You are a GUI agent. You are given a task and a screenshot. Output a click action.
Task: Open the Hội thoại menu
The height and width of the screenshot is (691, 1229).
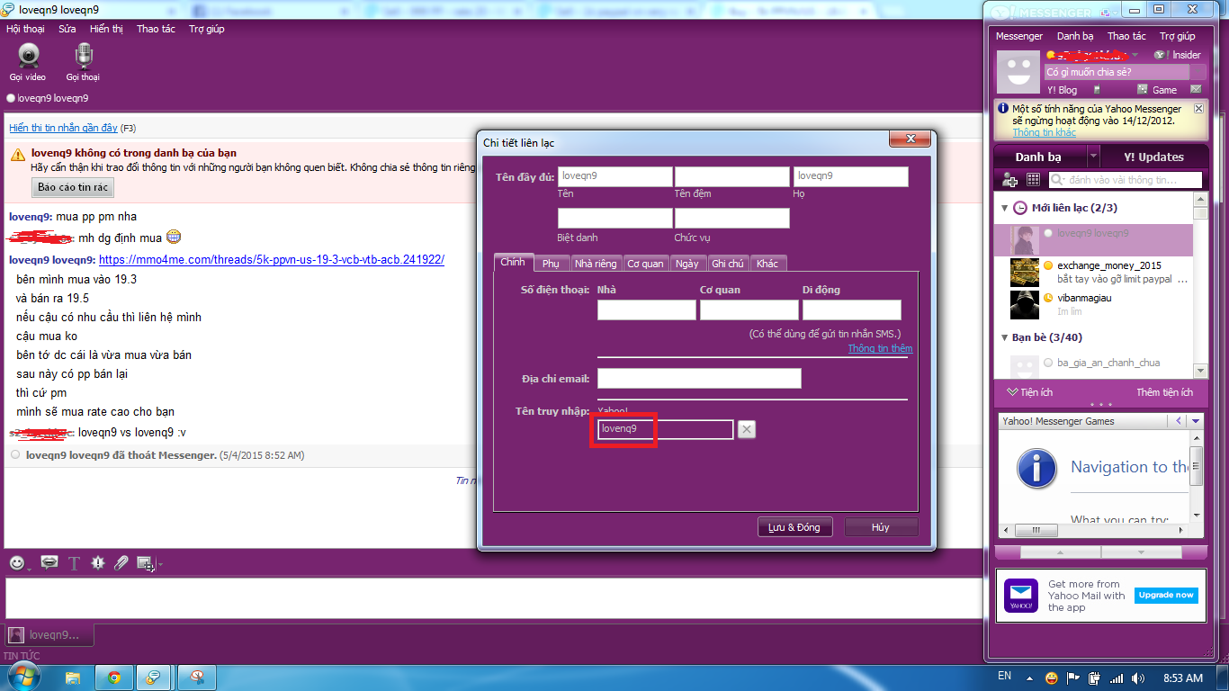pyautogui.click(x=25, y=29)
